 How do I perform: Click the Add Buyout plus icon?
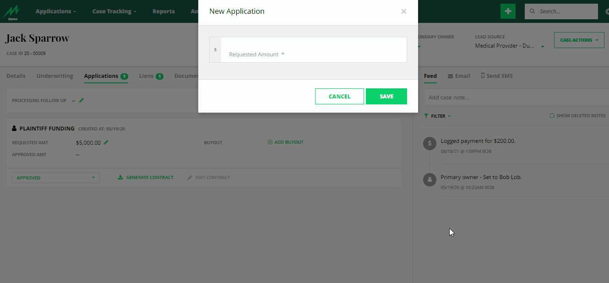click(x=270, y=142)
